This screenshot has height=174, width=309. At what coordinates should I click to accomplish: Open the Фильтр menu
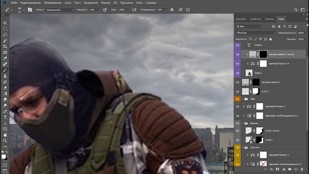click(106, 3)
